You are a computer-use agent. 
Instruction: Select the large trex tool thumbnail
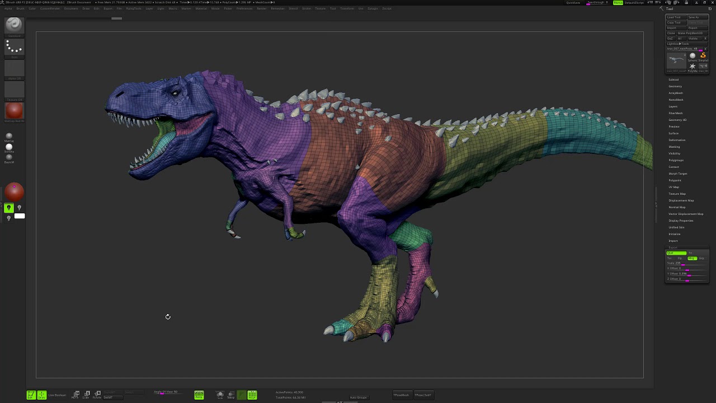[x=676, y=62]
